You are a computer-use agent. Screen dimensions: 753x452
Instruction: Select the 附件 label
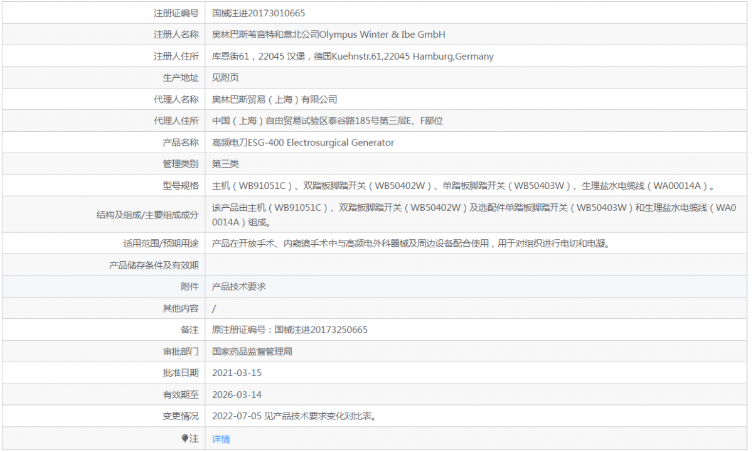click(x=190, y=286)
